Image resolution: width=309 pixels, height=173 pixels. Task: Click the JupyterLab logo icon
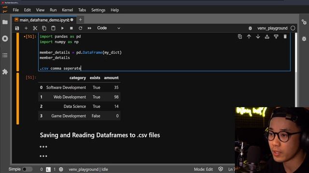[x=5, y=10]
